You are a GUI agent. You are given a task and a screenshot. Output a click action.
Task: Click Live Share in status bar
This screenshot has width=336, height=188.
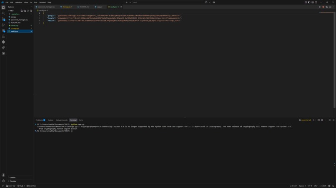[x=32, y=186]
